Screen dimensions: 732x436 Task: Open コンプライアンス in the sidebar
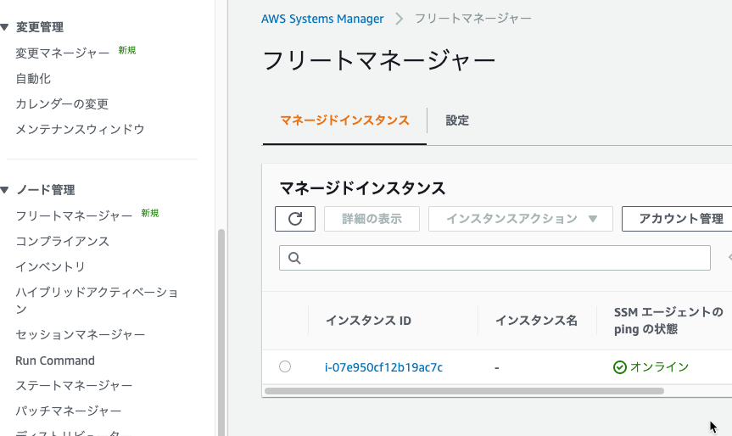(x=63, y=242)
